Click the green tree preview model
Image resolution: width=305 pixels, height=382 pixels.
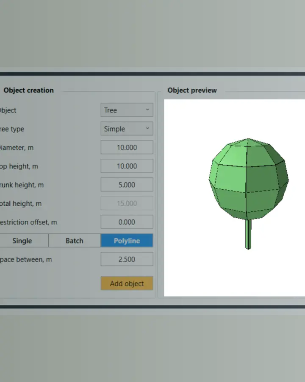pos(248,194)
